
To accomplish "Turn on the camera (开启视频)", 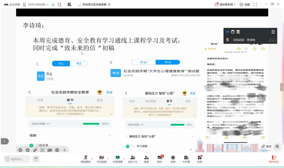I will pyautogui.click(x=102, y=159).
